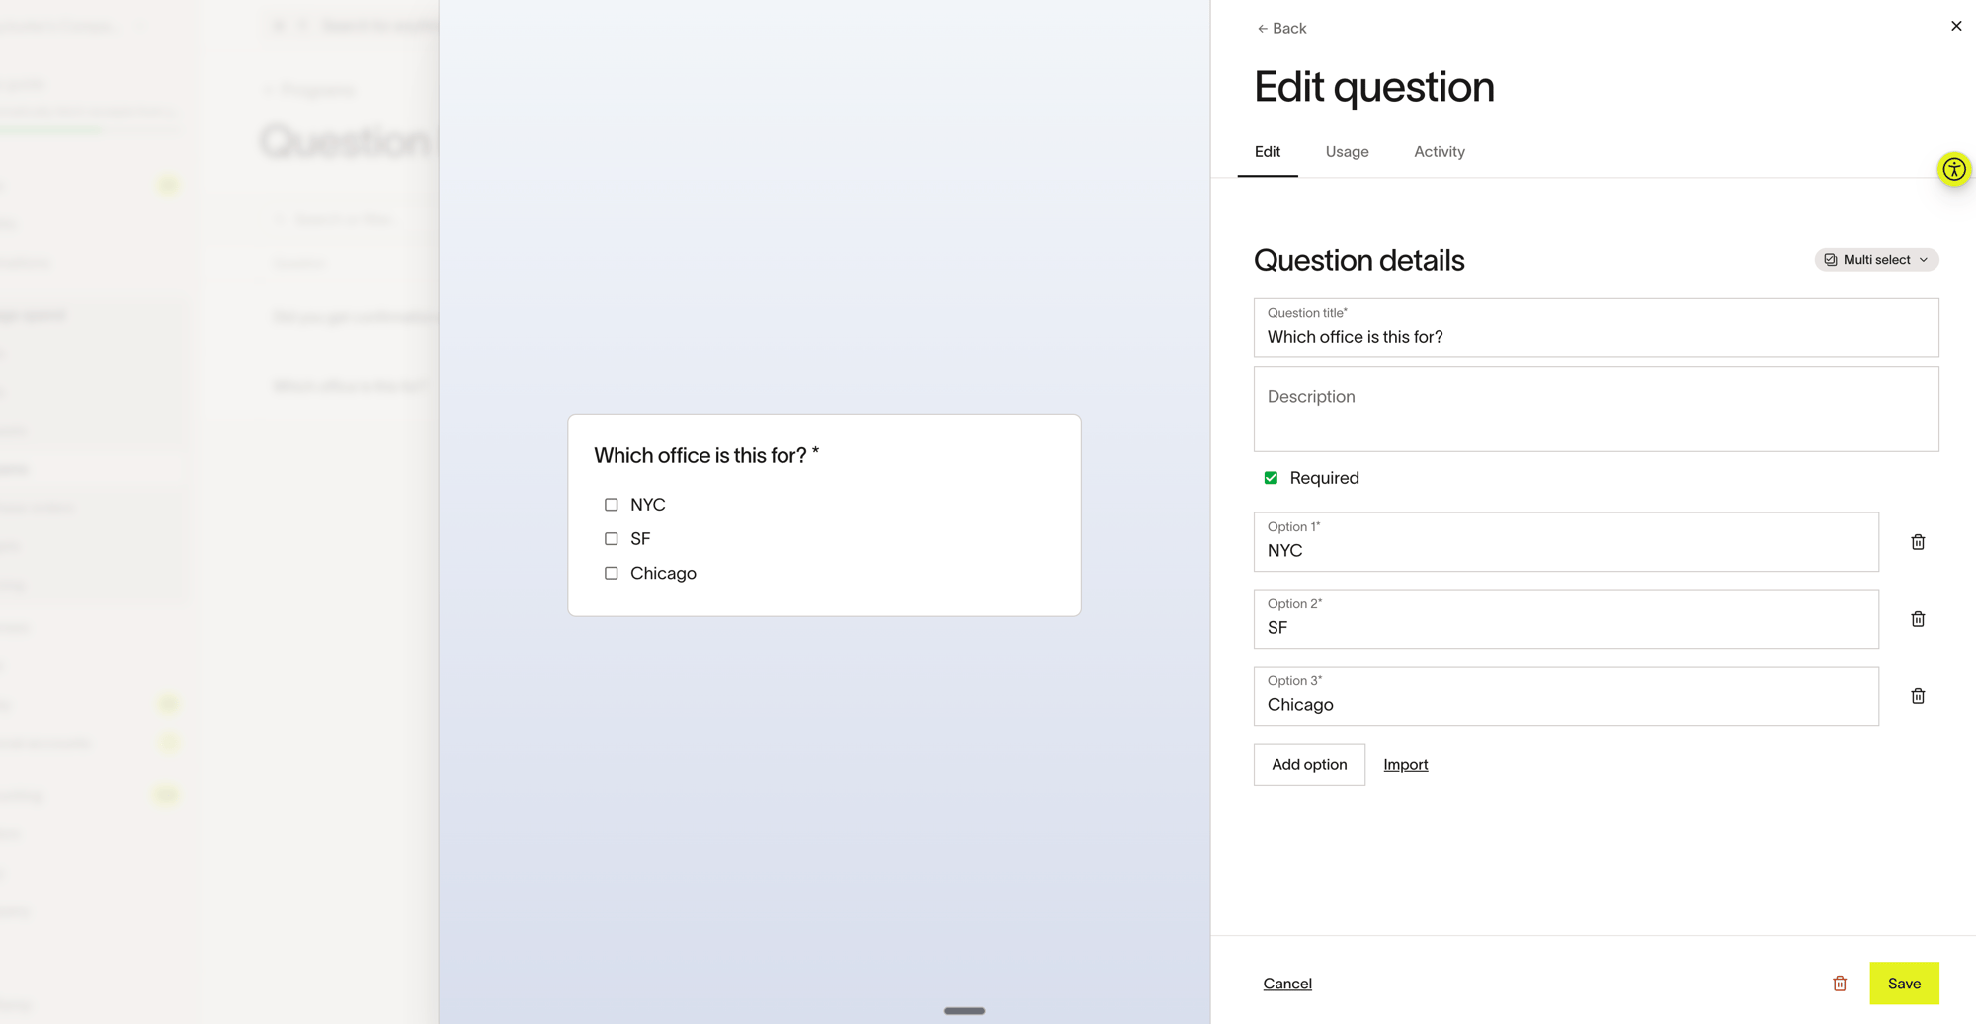Click the red delete question trash icon

[1840, 984]
